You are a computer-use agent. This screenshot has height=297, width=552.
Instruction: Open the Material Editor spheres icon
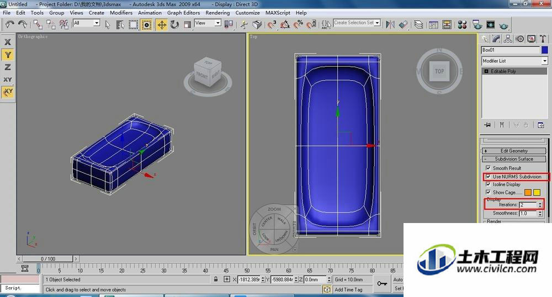click(x=462, y=25)
